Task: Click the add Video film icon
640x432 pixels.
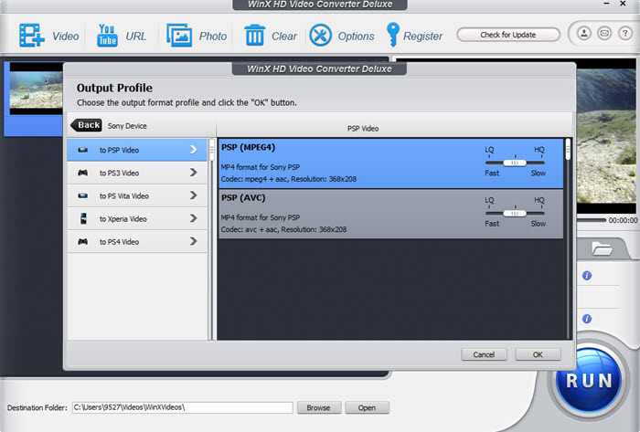Action: point(32,36)
